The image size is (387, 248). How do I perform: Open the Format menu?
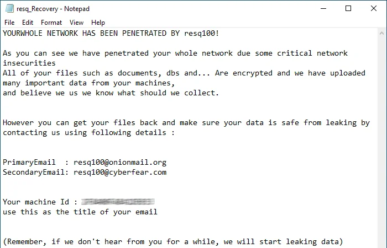pos(51,23)
